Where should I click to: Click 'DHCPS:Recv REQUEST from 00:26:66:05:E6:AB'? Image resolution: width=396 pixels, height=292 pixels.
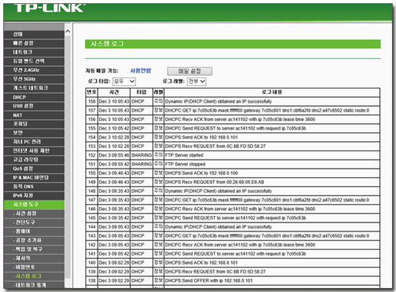pos(214,182)
